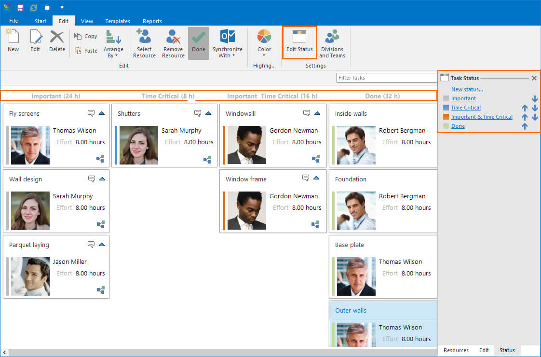Viewport: 541px width, 357px height.
Task: Click Jason Miller's photo on Parquet laying
Action: pos(30,276)
